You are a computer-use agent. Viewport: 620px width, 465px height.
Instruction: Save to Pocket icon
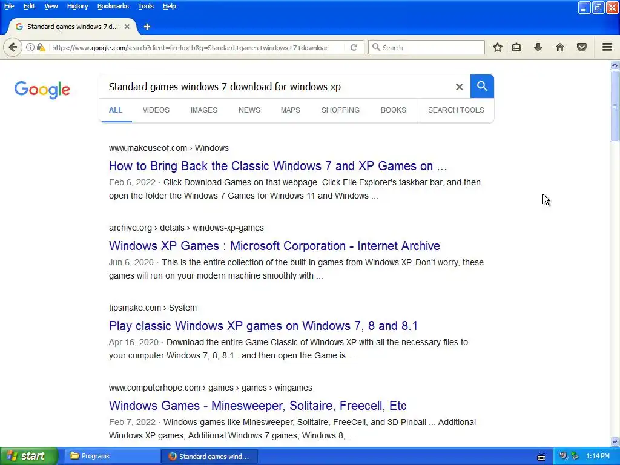click(x=582, y=47)
